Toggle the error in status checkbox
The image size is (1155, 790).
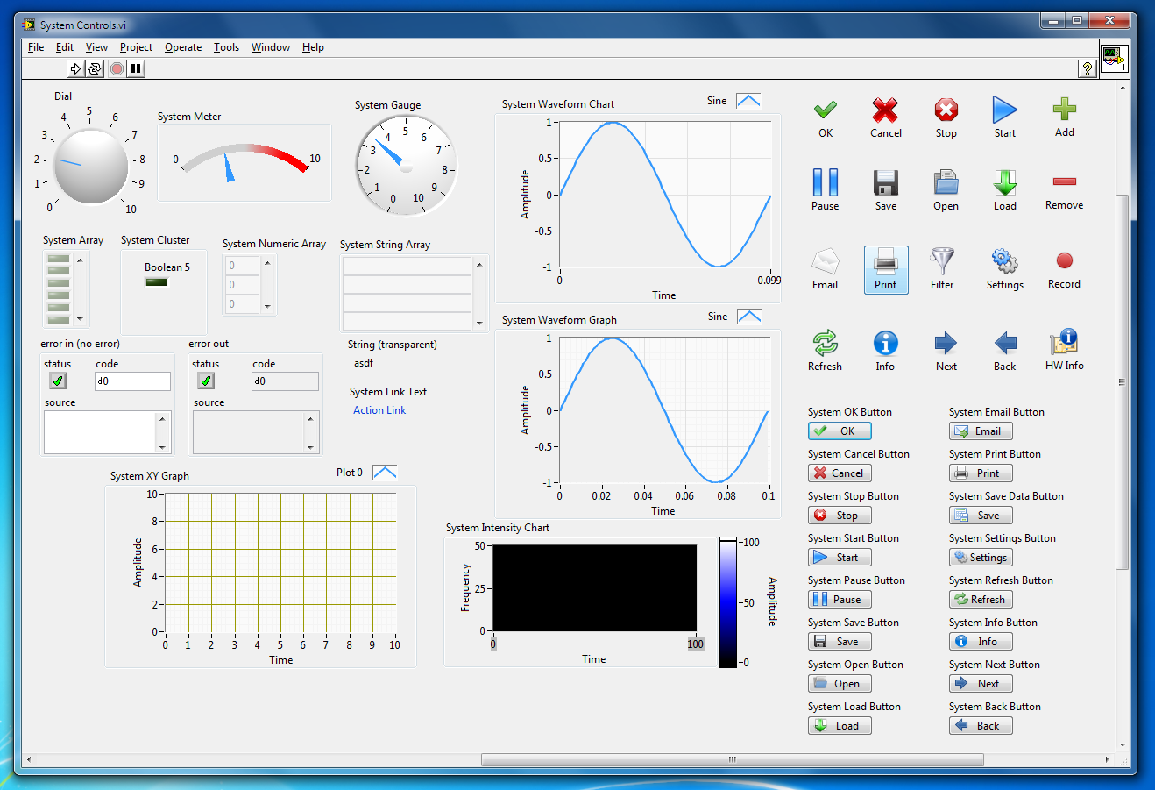(58, 381)
